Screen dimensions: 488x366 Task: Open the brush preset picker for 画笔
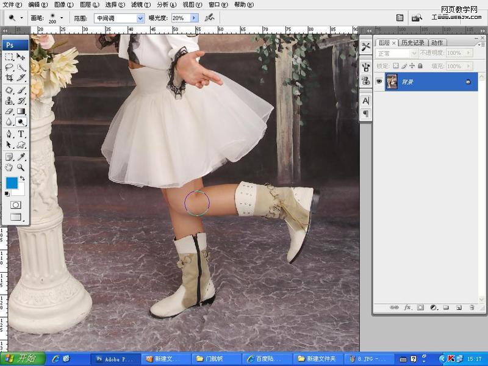coord(63,18)
